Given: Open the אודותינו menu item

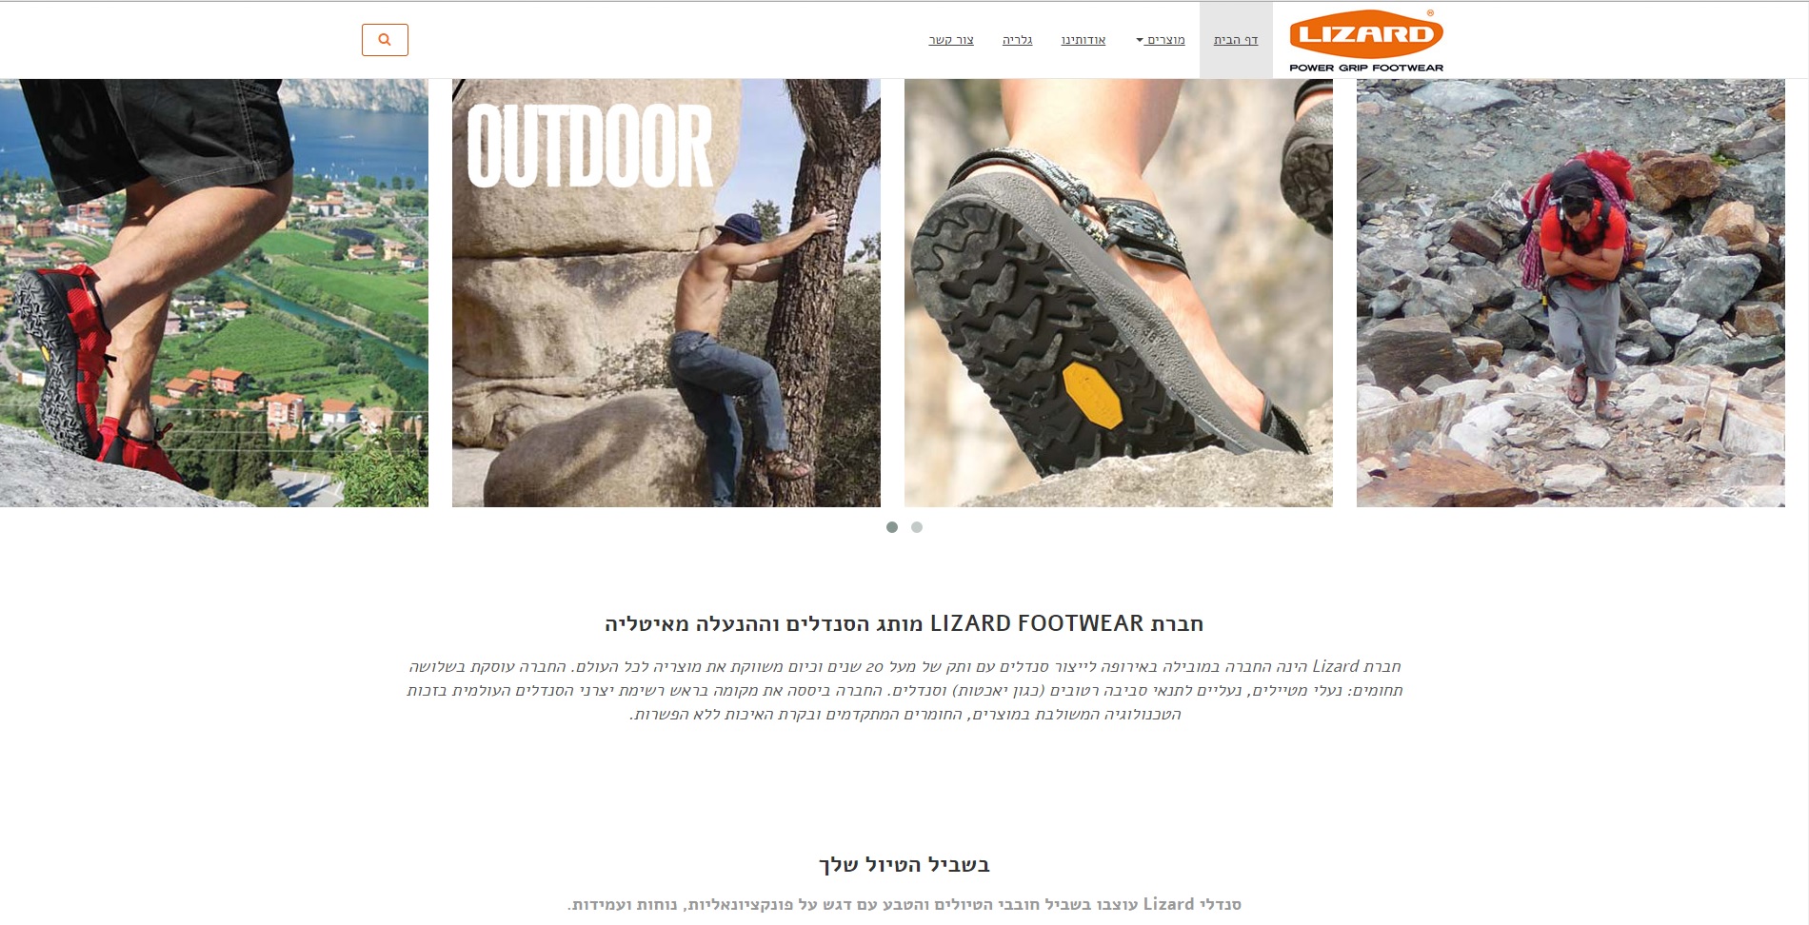Looking at the screenshot, I should pos(1083,40).
